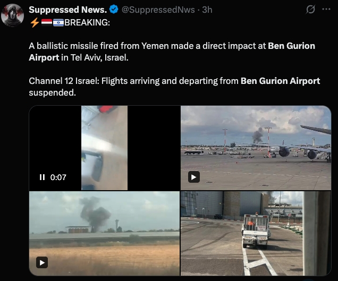Click the BREAKING: text

pos(87,22)
